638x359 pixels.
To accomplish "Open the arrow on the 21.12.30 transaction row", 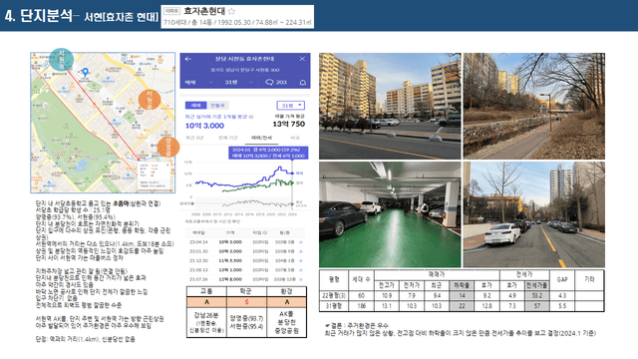I will 301,261.
